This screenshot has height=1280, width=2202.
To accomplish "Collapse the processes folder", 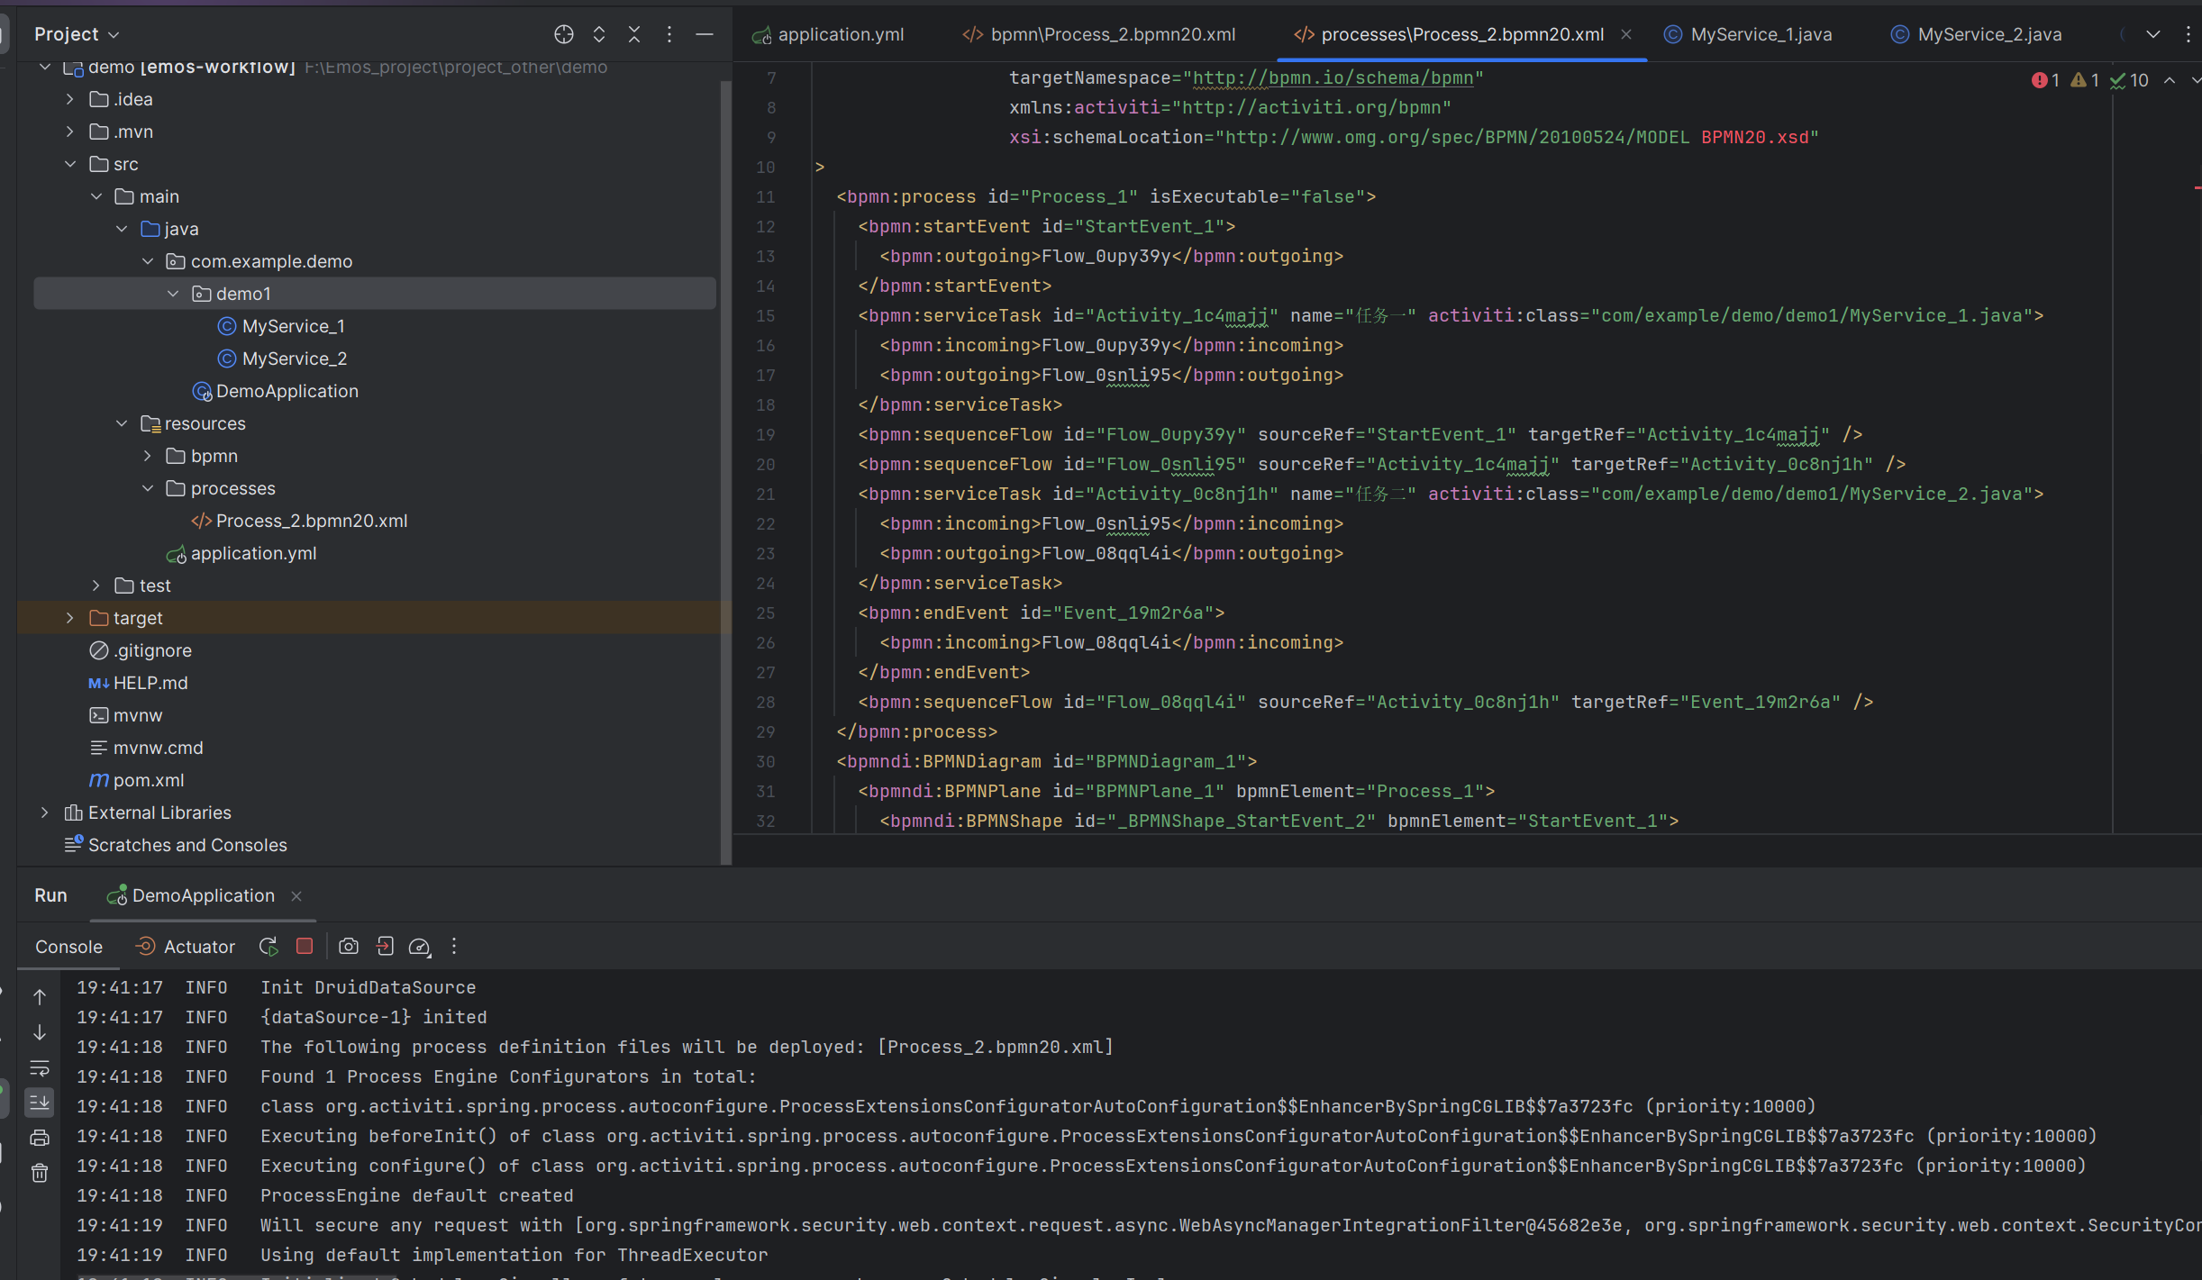I will tap(148, 488).
